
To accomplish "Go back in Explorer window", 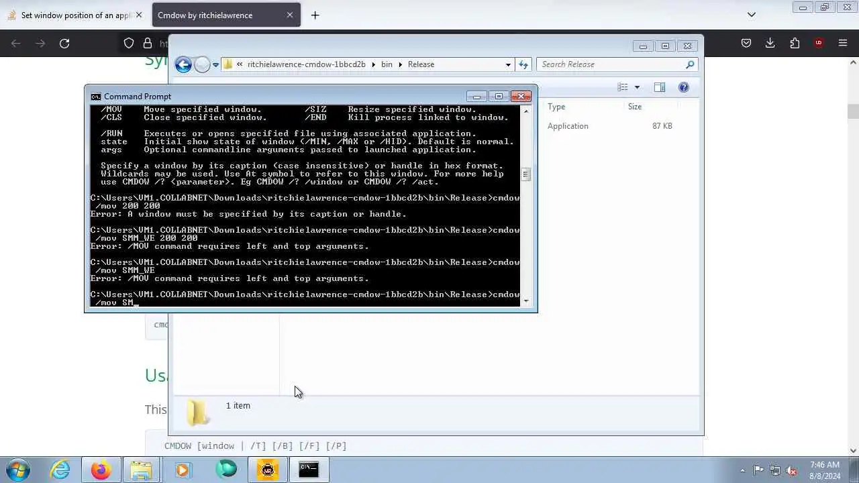I will [183, 64].
